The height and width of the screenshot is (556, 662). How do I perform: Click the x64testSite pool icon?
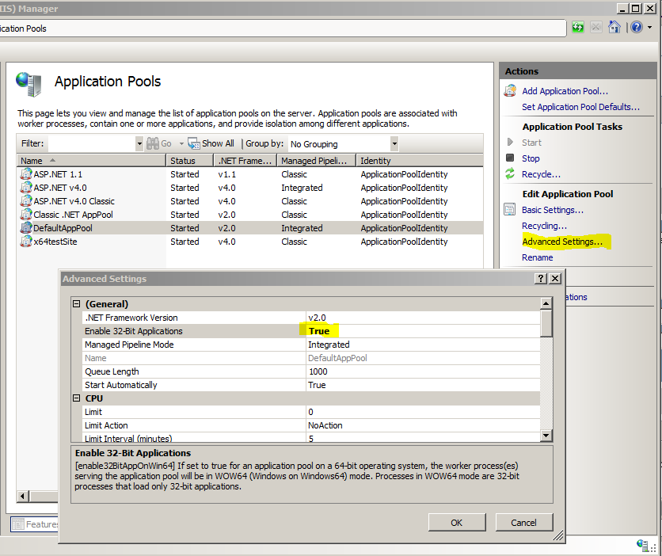pyautogui.click(x=26, y=242)
